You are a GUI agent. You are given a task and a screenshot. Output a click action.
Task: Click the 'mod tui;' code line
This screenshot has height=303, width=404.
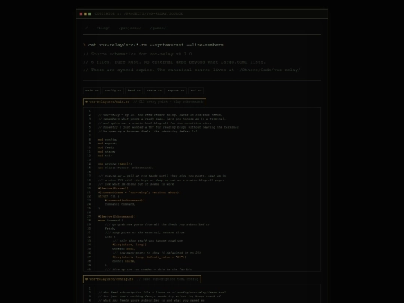105,156
